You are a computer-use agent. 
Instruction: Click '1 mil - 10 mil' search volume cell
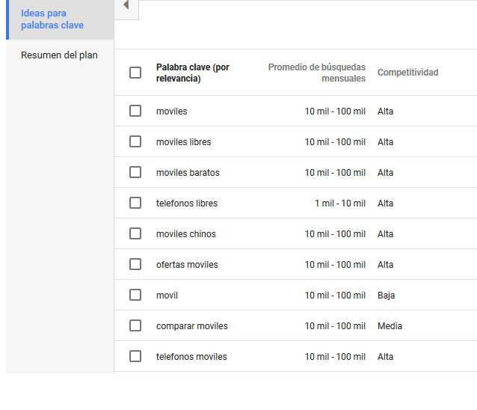pos(339,204)
